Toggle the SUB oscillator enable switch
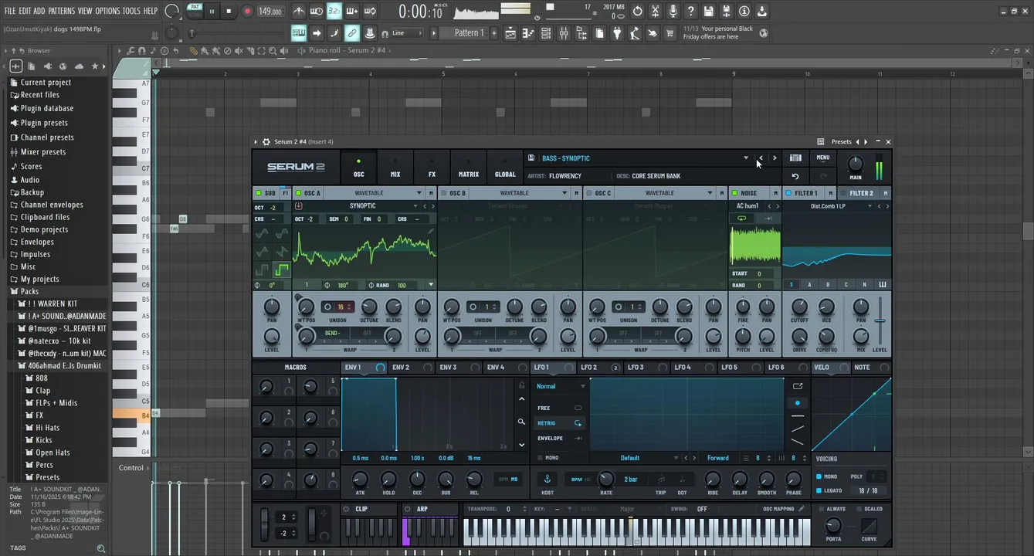The width and height of the screenshot is (1034, 556). [258, 193]
